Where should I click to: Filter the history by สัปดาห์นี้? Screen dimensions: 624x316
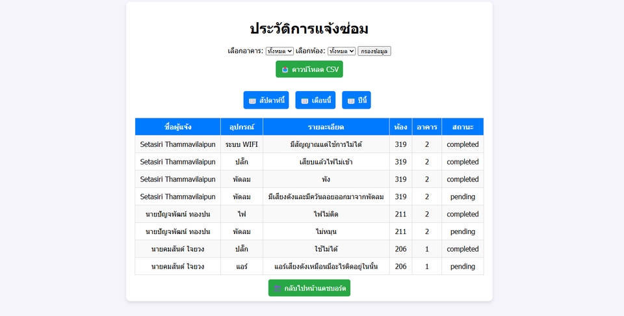click(x=266, y=100)
